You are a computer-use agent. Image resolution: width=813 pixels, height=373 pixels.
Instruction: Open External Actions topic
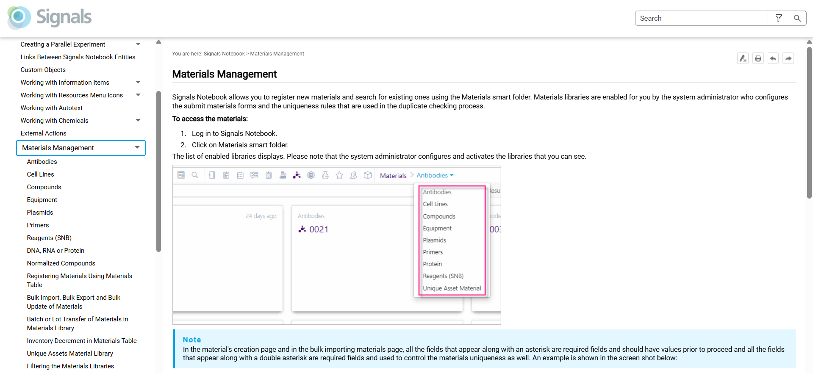(x=43, y=133)
